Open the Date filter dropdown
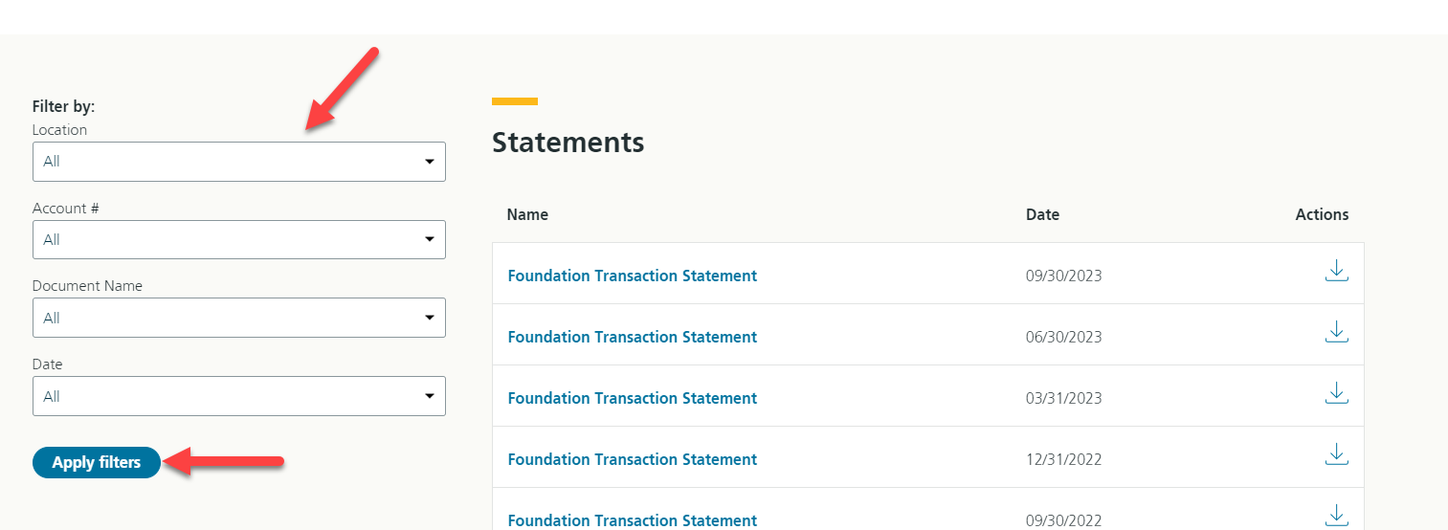 [239, 396]
